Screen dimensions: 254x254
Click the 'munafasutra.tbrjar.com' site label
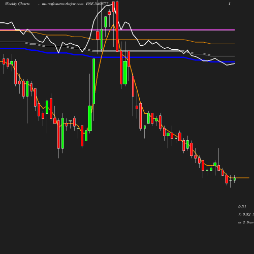click(62, 4)
